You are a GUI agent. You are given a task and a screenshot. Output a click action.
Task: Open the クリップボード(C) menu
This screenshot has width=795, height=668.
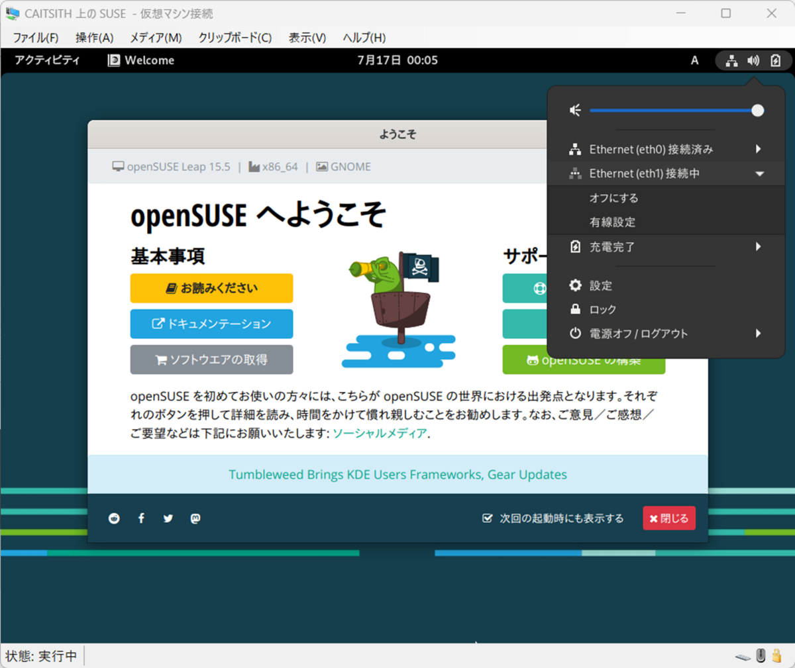click(x=235, y=38)
